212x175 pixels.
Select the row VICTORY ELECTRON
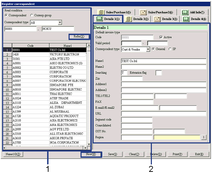point(45,54)
